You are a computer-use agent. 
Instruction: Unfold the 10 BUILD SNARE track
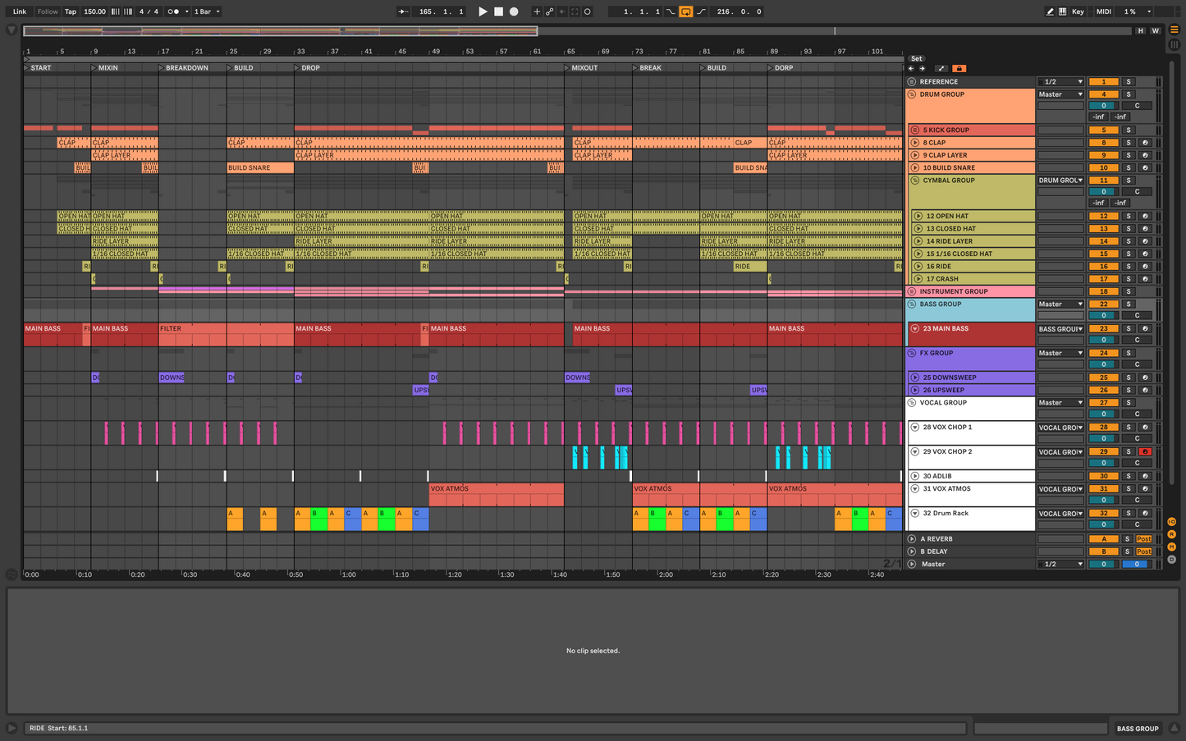click(x=915, y=167)
